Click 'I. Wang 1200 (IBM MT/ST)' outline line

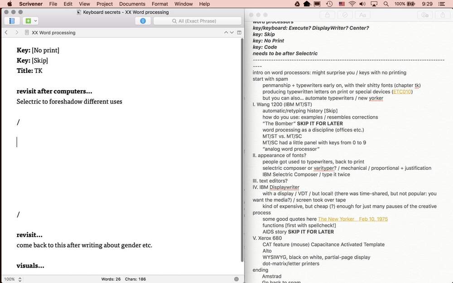pos(282,104)
